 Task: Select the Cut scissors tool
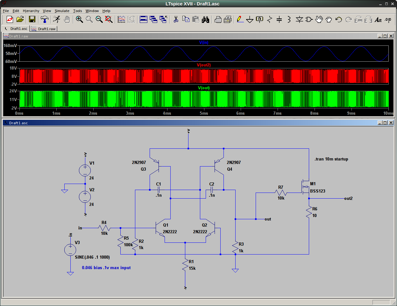[176, 20]
